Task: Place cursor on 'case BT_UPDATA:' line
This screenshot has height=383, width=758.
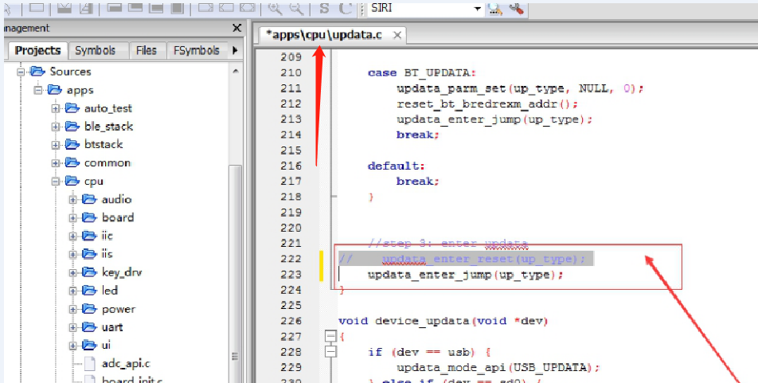Action: (421, 72)
